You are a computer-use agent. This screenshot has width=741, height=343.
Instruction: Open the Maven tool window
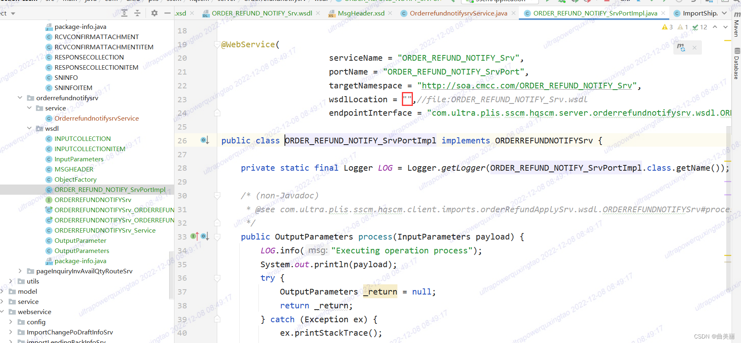[737, 24]
